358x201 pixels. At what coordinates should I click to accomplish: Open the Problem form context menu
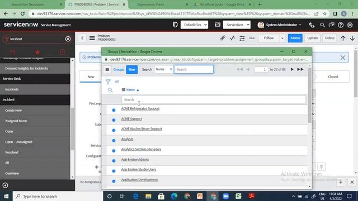92,38
